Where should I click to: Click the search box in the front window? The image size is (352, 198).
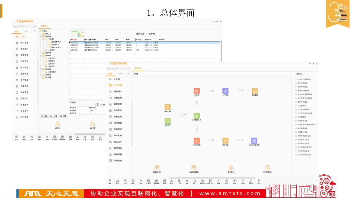point(117,68)
